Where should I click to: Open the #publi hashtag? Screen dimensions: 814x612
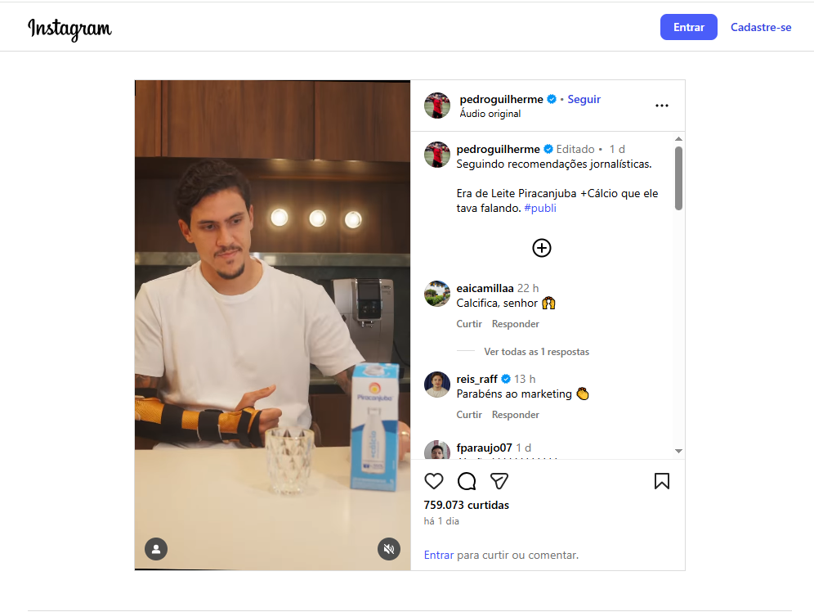click(540, 208)
